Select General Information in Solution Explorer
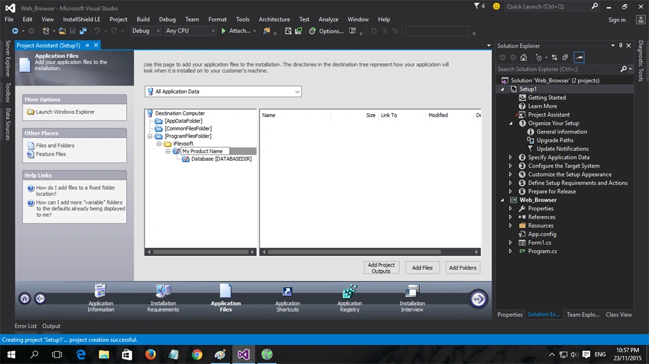The height and width of the screenshot is (364, 649). (x=562, y=132)
